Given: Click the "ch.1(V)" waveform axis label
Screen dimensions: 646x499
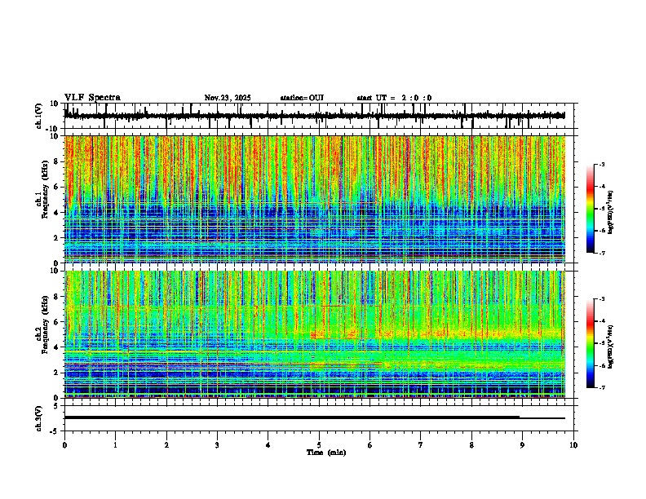Looking at the screenshot, I should (38, 116).
